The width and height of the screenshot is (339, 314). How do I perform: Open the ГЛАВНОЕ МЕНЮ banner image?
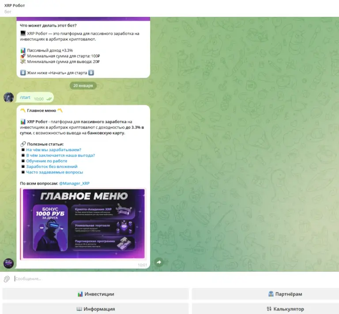click(84, 224)
